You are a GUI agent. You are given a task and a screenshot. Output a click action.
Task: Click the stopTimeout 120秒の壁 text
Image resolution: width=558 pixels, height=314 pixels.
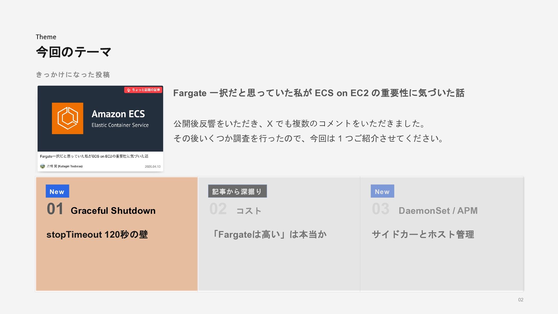[97, 234]
